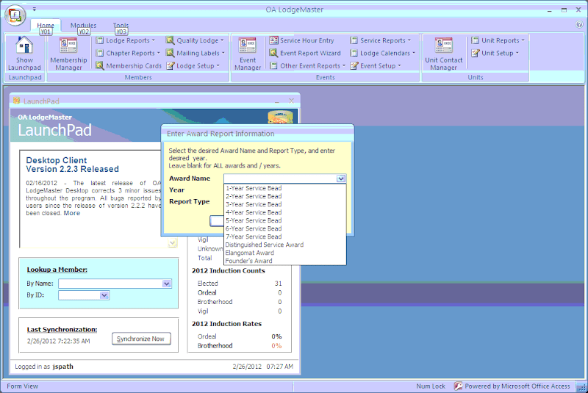588x393 pixels.
Task: Open the Quick Access toolbar customize arrow
Action: point(34,9)
